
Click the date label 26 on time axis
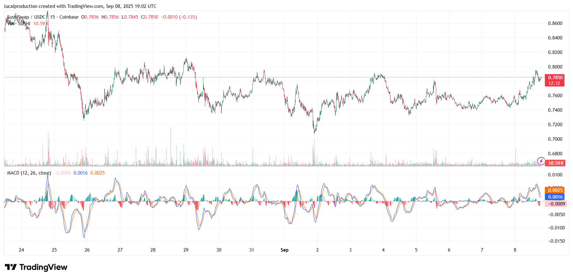87,250
